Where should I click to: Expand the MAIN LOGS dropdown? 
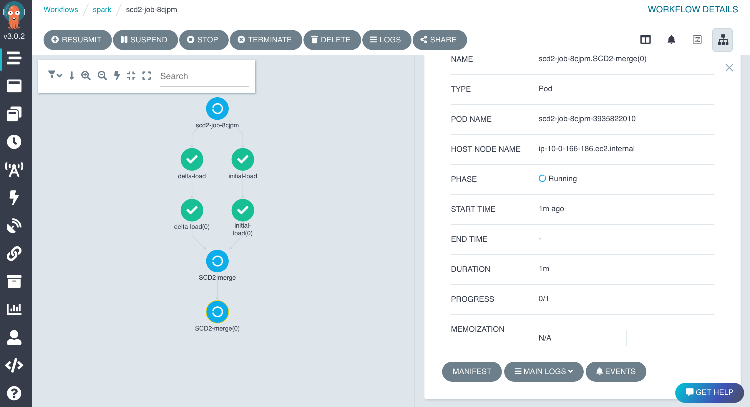point(544,371)
